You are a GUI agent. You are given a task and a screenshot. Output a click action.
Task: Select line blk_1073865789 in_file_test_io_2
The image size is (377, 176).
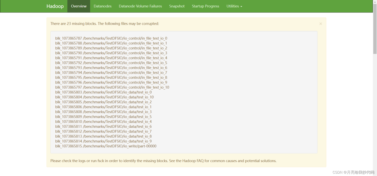[111, 48]
